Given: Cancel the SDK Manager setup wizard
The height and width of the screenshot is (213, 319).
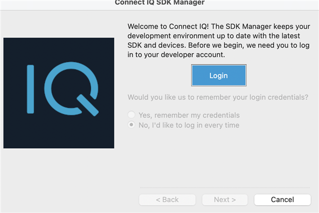Looking at the screenshot, I should pos(283,200).
